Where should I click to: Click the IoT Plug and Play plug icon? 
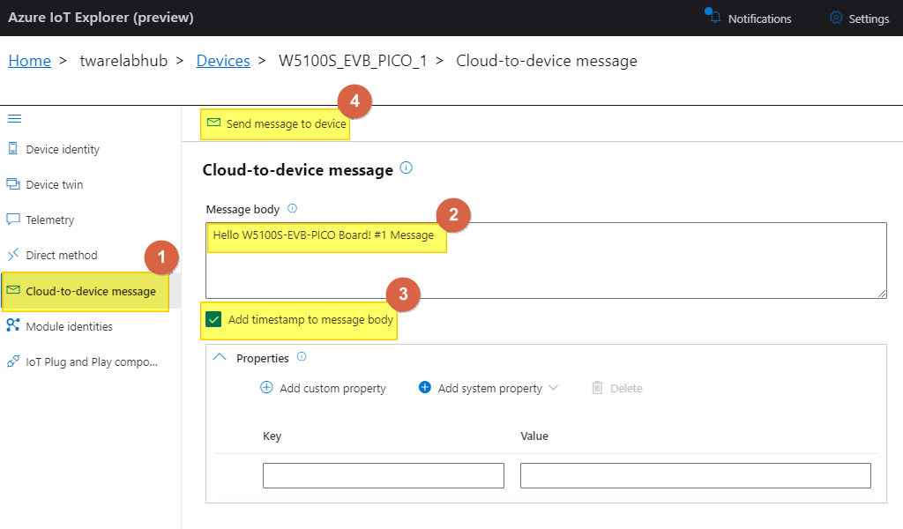[12, 361]
